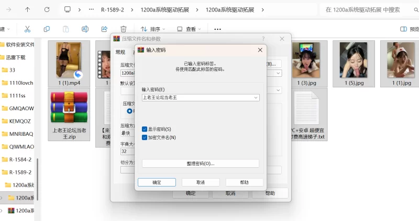Switch to the 常规 tab in 压缩文件名和参数

tap(120, 52)
